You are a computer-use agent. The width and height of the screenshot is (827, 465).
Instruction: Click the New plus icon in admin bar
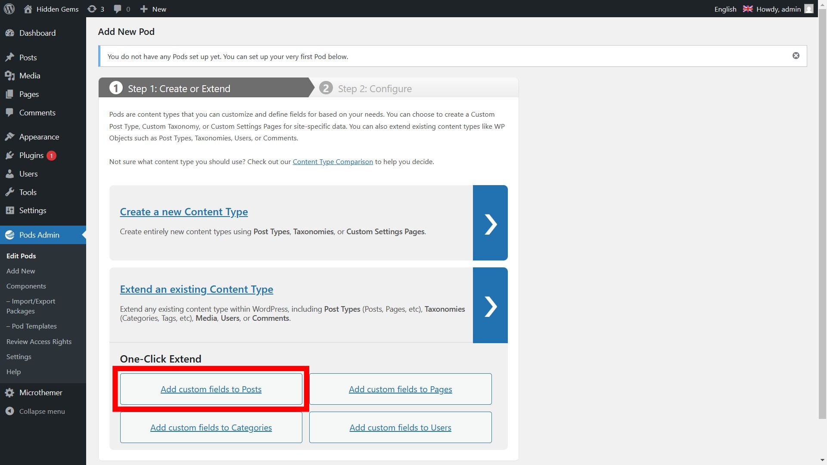[x=144, y=9]
